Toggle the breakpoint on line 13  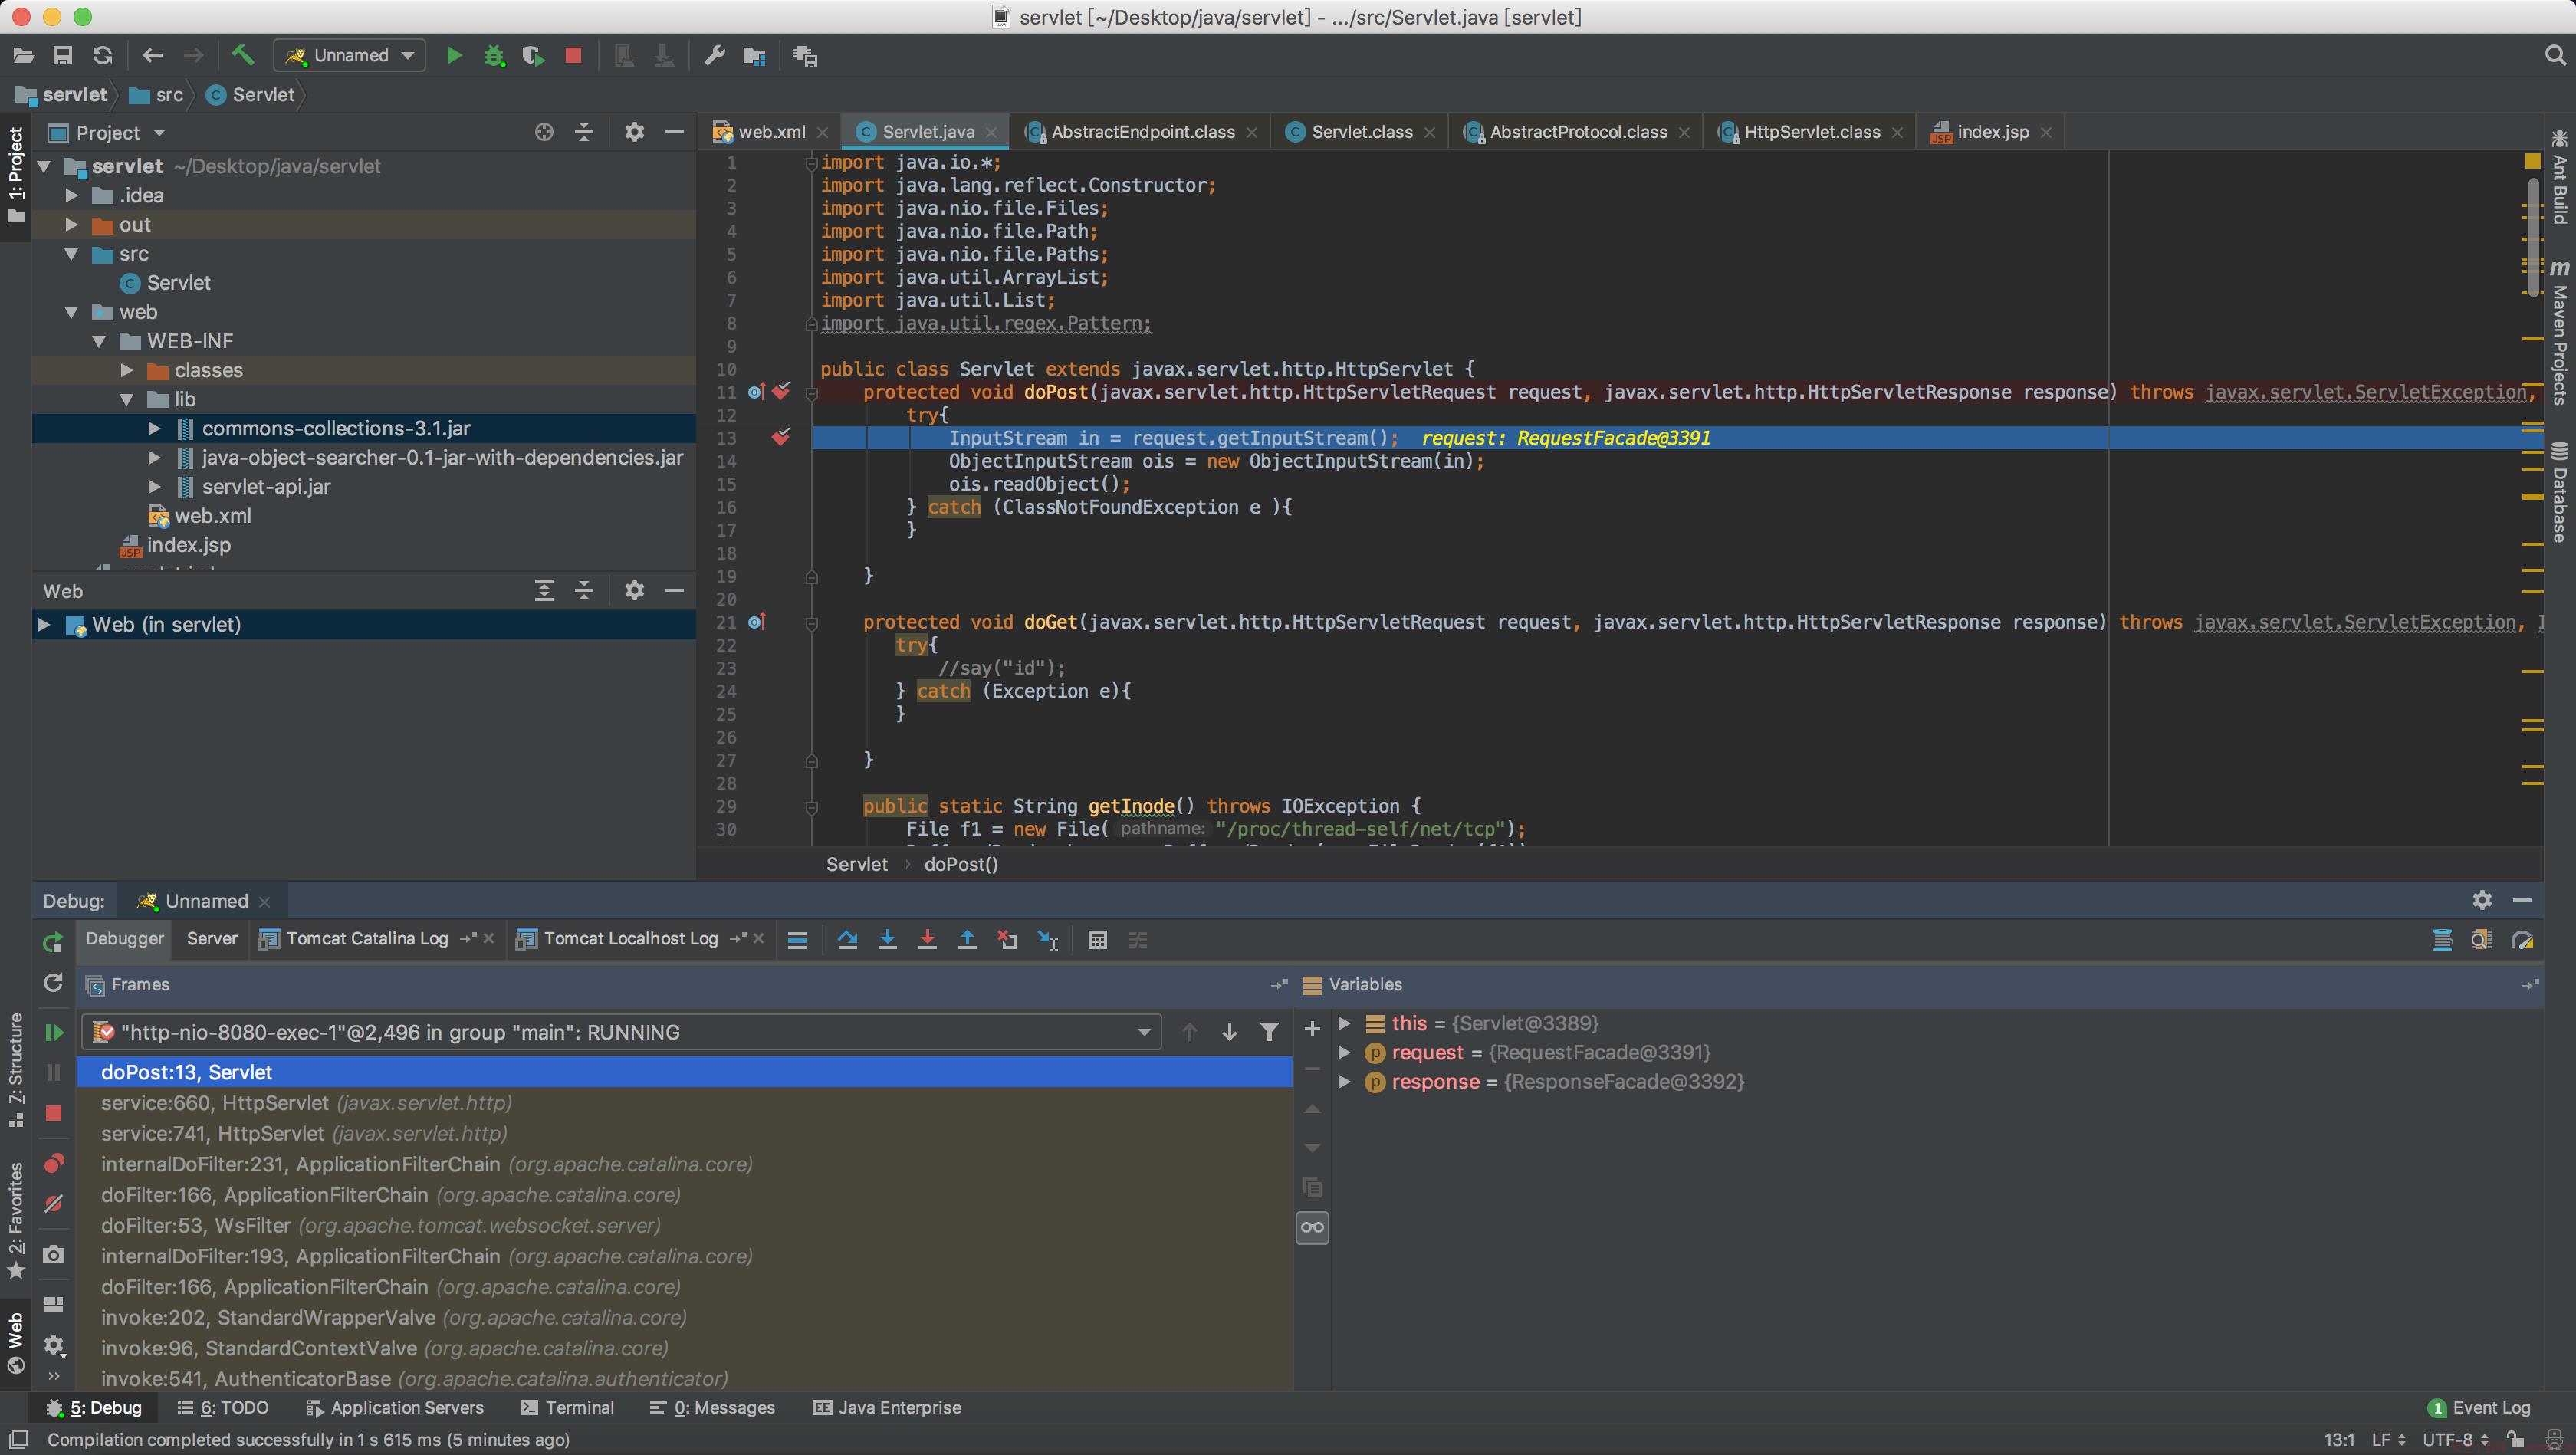pos(780,437)
